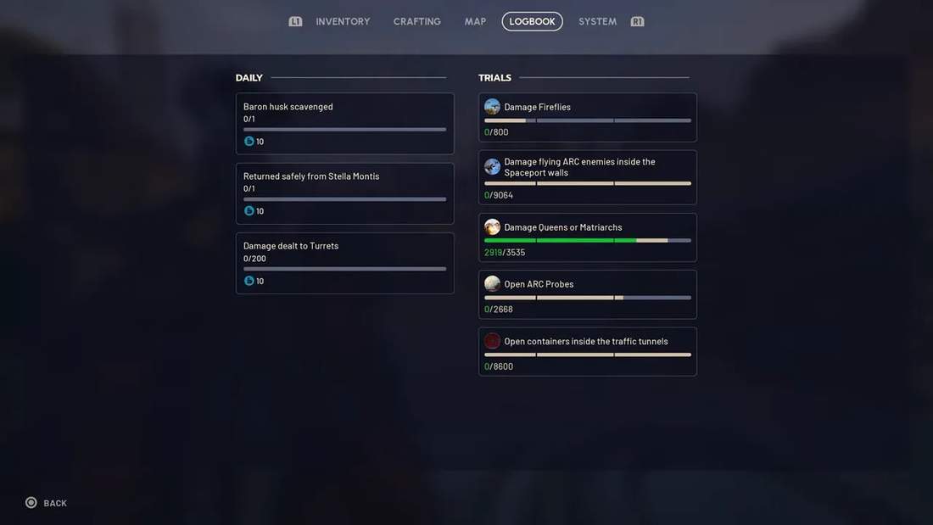Click Open containers inside traffic tunnels text
933x525 pixels.
pos(586,341)
